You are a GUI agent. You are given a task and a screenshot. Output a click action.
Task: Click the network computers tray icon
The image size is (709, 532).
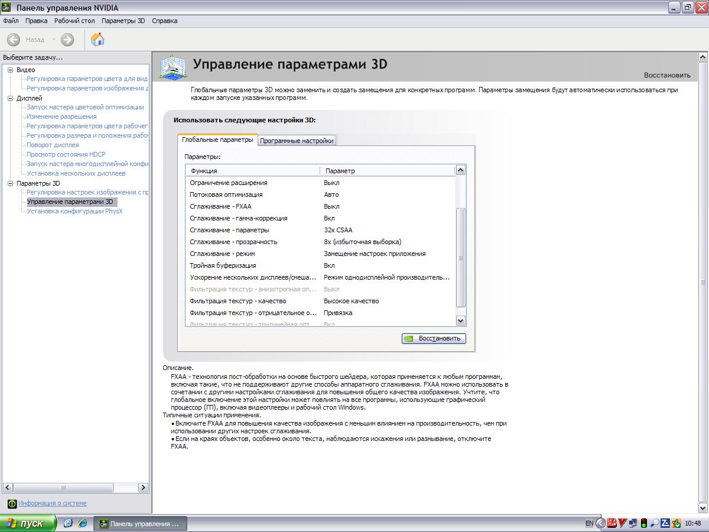pyautogui.click(x=633, y=523)
